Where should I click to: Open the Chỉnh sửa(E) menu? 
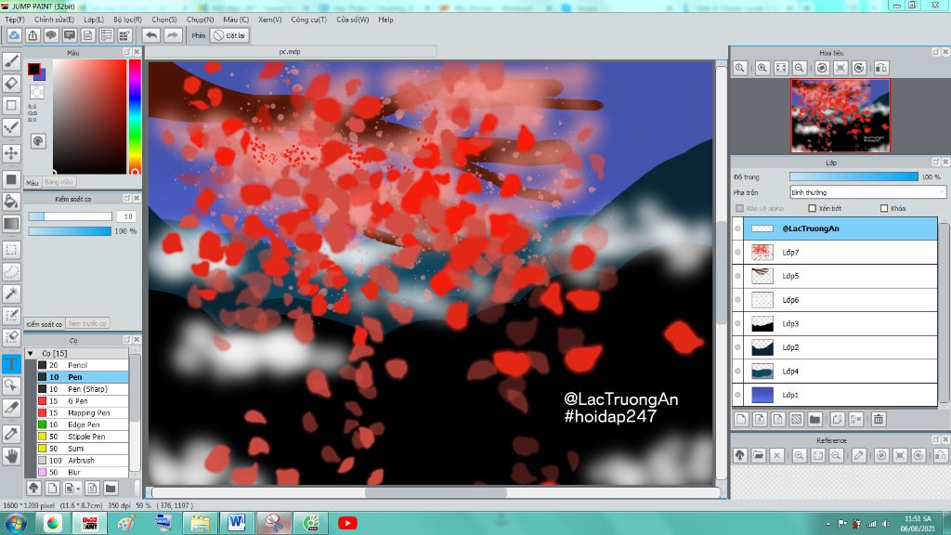[x=55, y=20]
